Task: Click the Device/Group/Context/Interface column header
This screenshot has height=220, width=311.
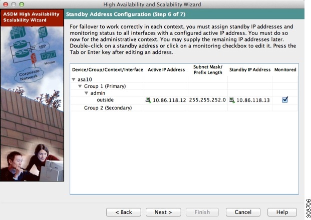Action: click(108, 69)
